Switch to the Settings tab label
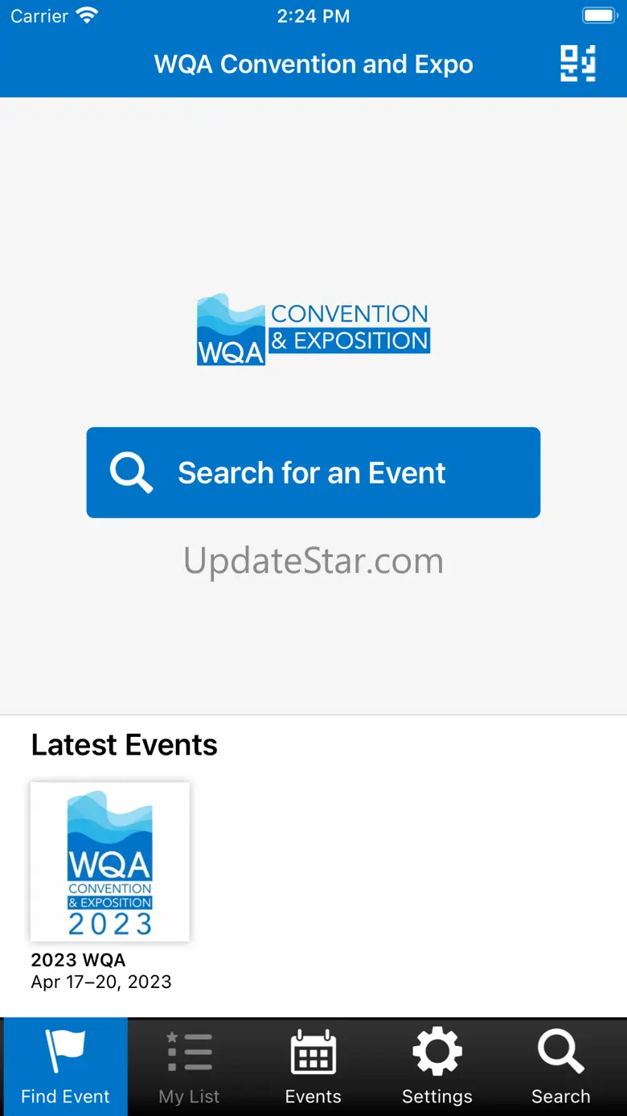The image size is (627, 1116). click(437, 1096)
